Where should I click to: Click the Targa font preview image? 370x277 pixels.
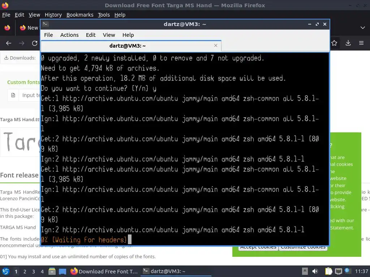point(21,142)
